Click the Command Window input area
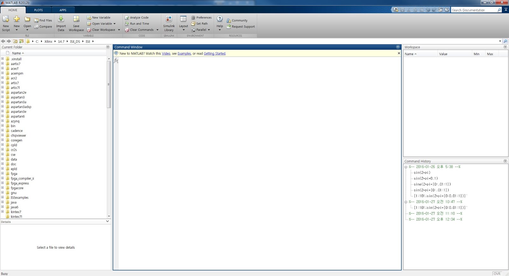Viewport: 509px width, 276px height. coord(260,163)
